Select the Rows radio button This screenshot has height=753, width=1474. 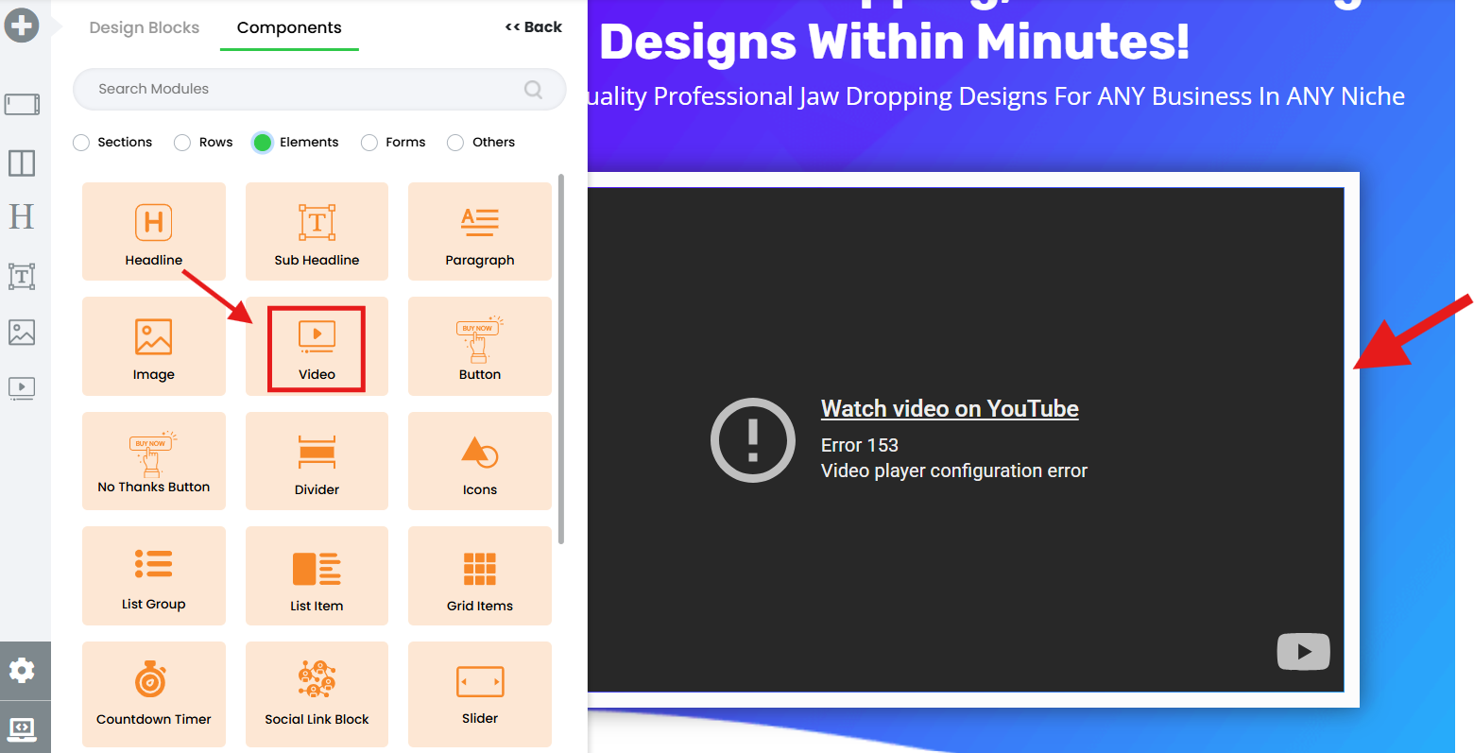(x=182, y=143)
